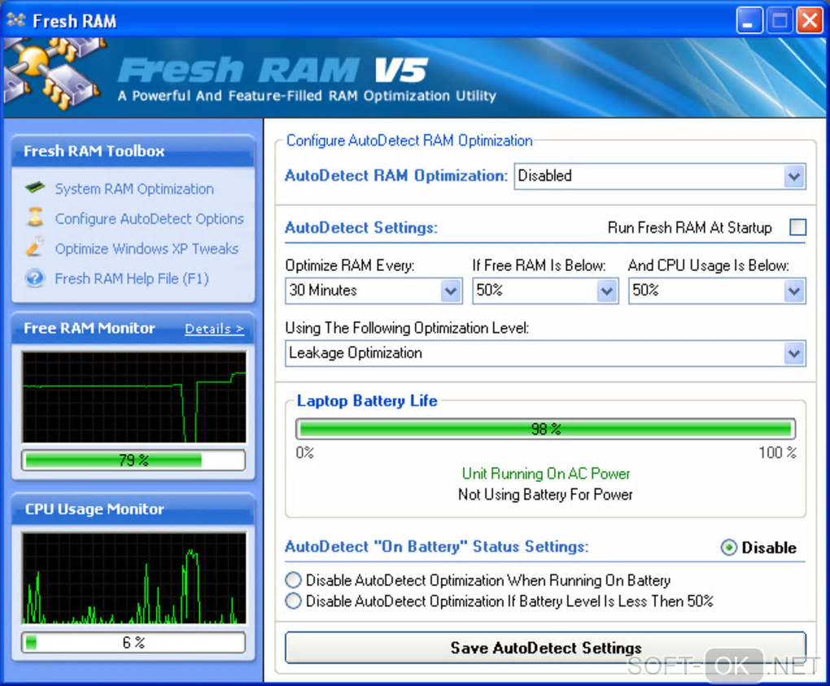
Task: Click the Free RAM Monitor graph
Action: pyautogui.click(x=134, y=397)
